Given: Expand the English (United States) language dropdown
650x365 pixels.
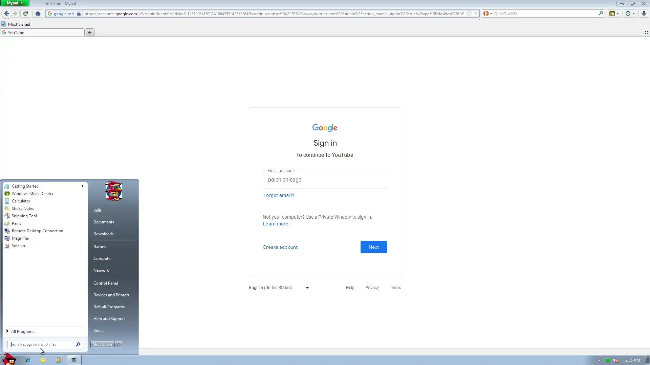Looking at the screenshot, I should tap(279, 288).
